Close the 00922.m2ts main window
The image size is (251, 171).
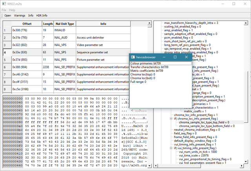(x=245, y=4)
